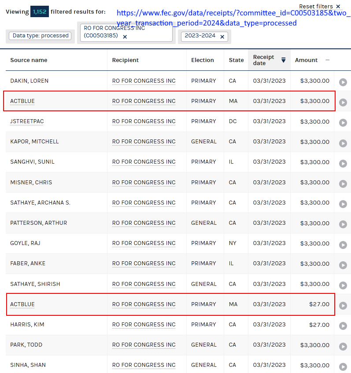Expand details for PATTERSON, ARTHUR row
Image resolution: width=351 pixels, height=373 pixels.
click(343, 224)
